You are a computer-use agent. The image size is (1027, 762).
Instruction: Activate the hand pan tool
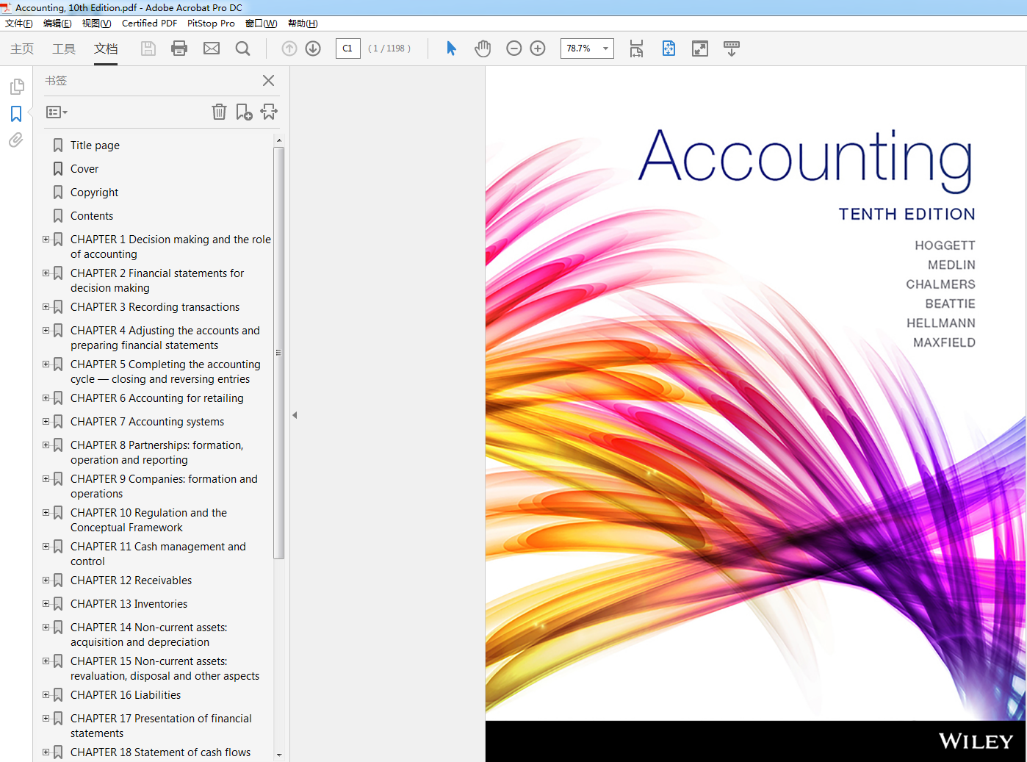pyautogui.click(x=483, y=48)
